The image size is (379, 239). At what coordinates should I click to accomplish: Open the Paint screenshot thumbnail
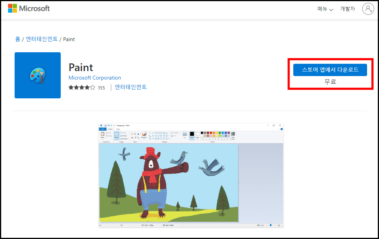pos(191,175)
